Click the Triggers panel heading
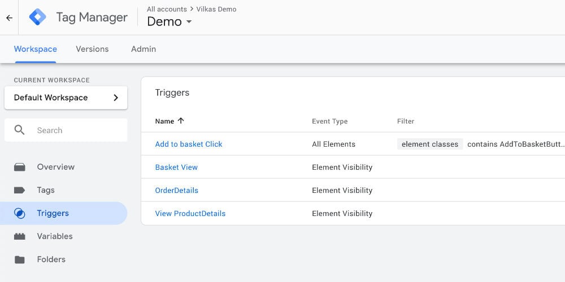The height and width of the screenshot is (282, 565). pyautogui.click(x=172, y=93)
